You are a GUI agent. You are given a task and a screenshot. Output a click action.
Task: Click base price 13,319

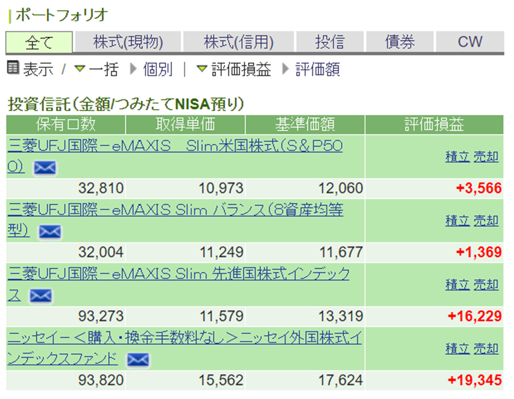tap(341, 317)
